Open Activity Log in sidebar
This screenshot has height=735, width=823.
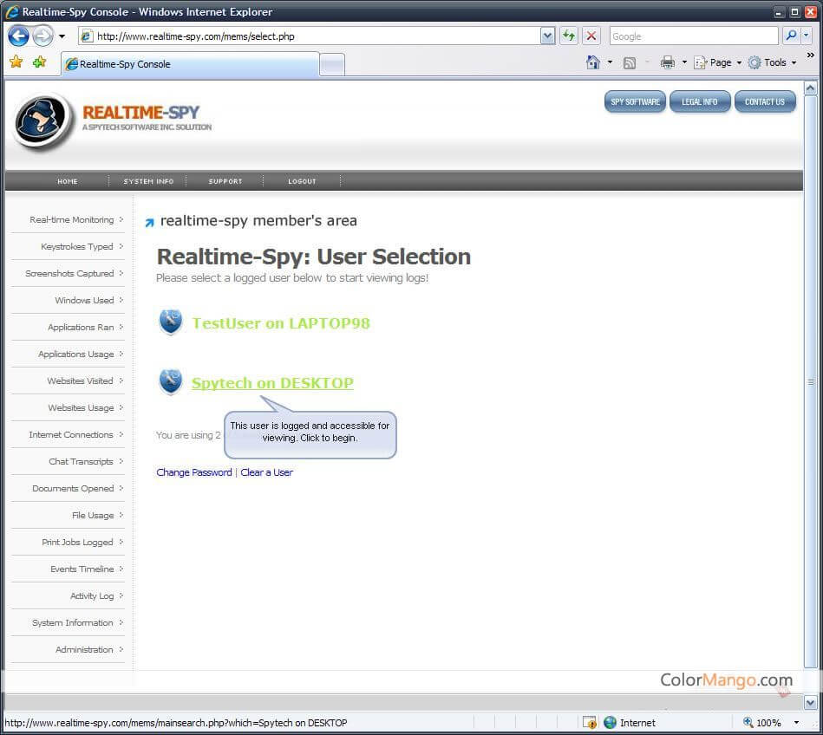pos(92,596)
